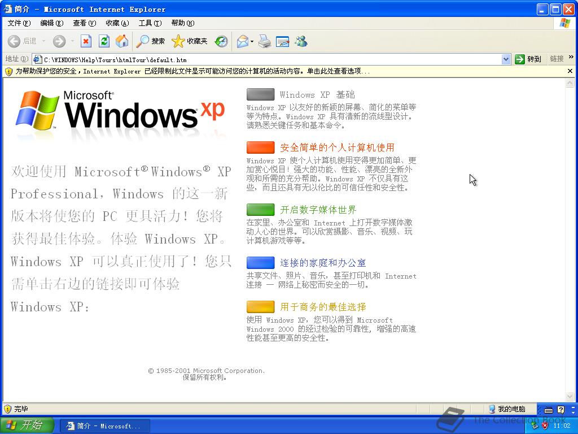Expand the address bar dropdown list

pyautogui.click(x=506, y=59)
